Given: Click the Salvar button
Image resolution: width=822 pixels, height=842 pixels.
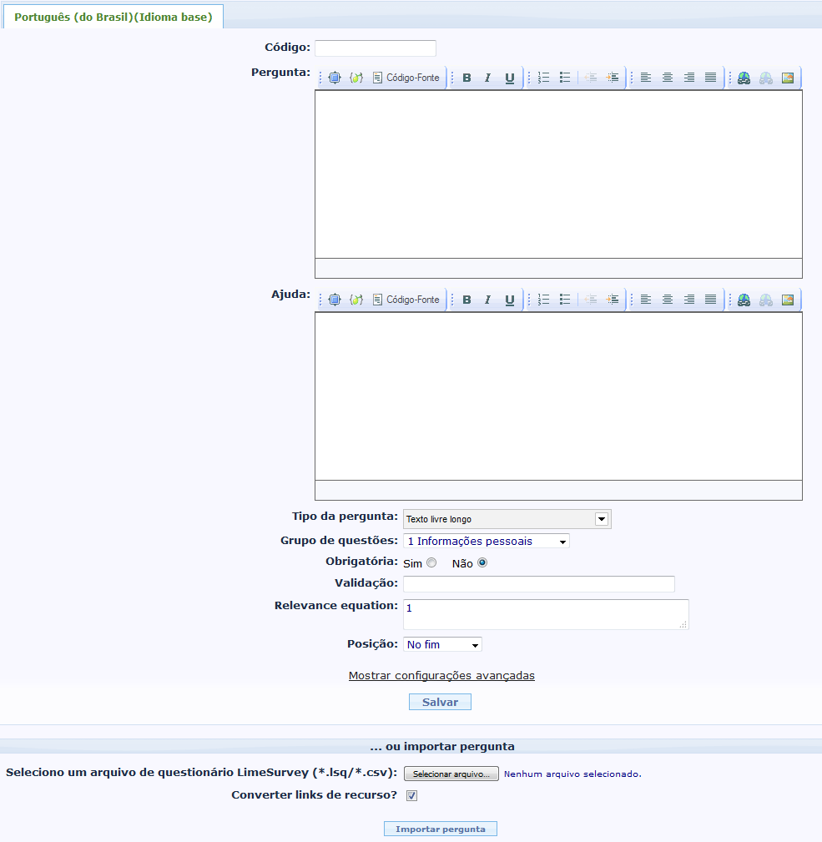Looking at the screenshot, I should click(x=440, y=702).
